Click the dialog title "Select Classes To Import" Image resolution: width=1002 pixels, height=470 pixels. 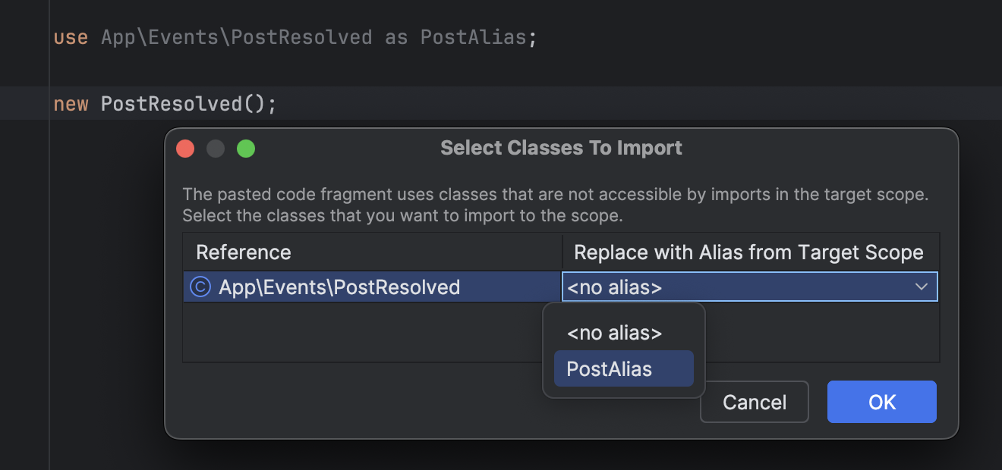[x=561, y=148]
